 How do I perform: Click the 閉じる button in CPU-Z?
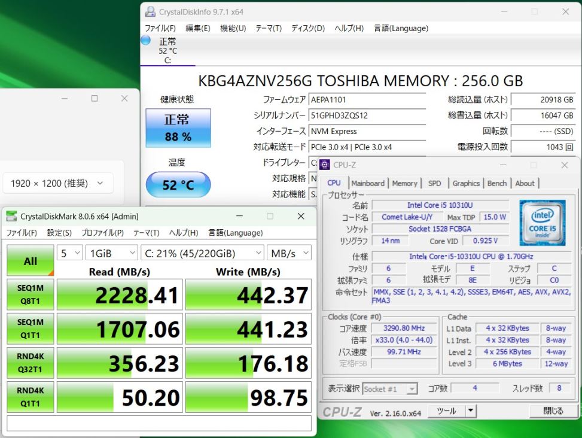pos(553,411)
